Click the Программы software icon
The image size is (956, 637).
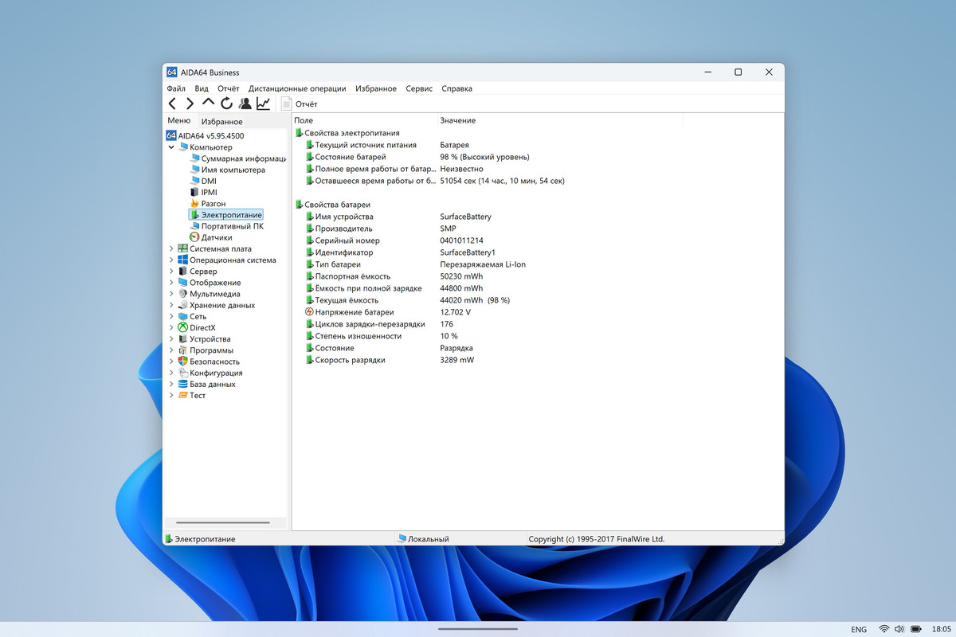pos(183,350)
